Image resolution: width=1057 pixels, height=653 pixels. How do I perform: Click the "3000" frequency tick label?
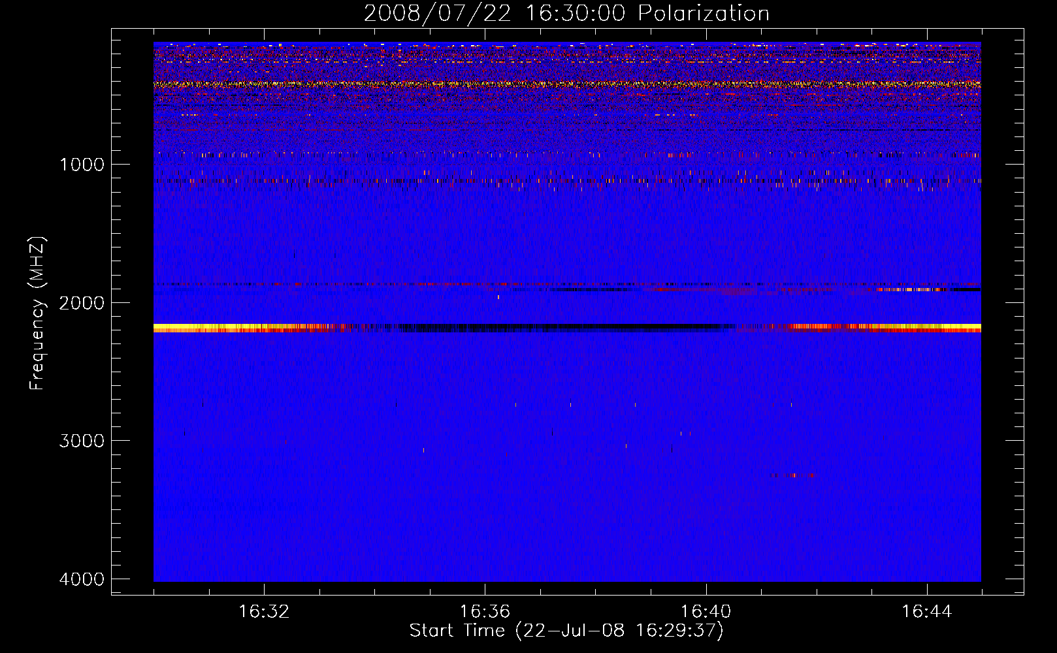pos(81,441)
